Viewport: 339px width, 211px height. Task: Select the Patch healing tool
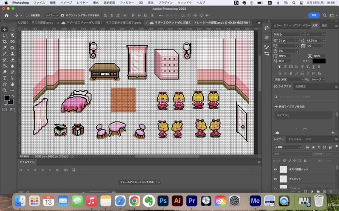[x=12, y=48]
